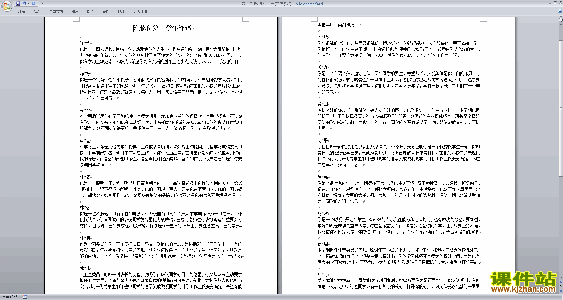Screen dimensions: 563x300
Task: Click the name 郑*力
Action: point(323,275)
